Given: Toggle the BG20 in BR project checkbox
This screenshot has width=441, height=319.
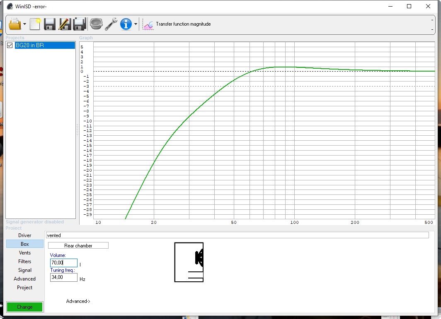Looking at the screenshot, I should click(x=10, y=46).
